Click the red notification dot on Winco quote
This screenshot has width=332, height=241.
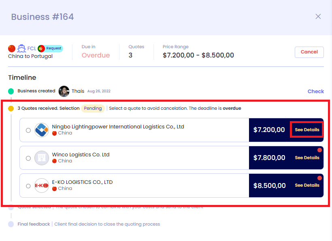pos(319,150)
